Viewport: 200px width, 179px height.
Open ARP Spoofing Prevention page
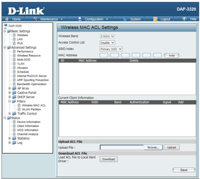point(33,80)
